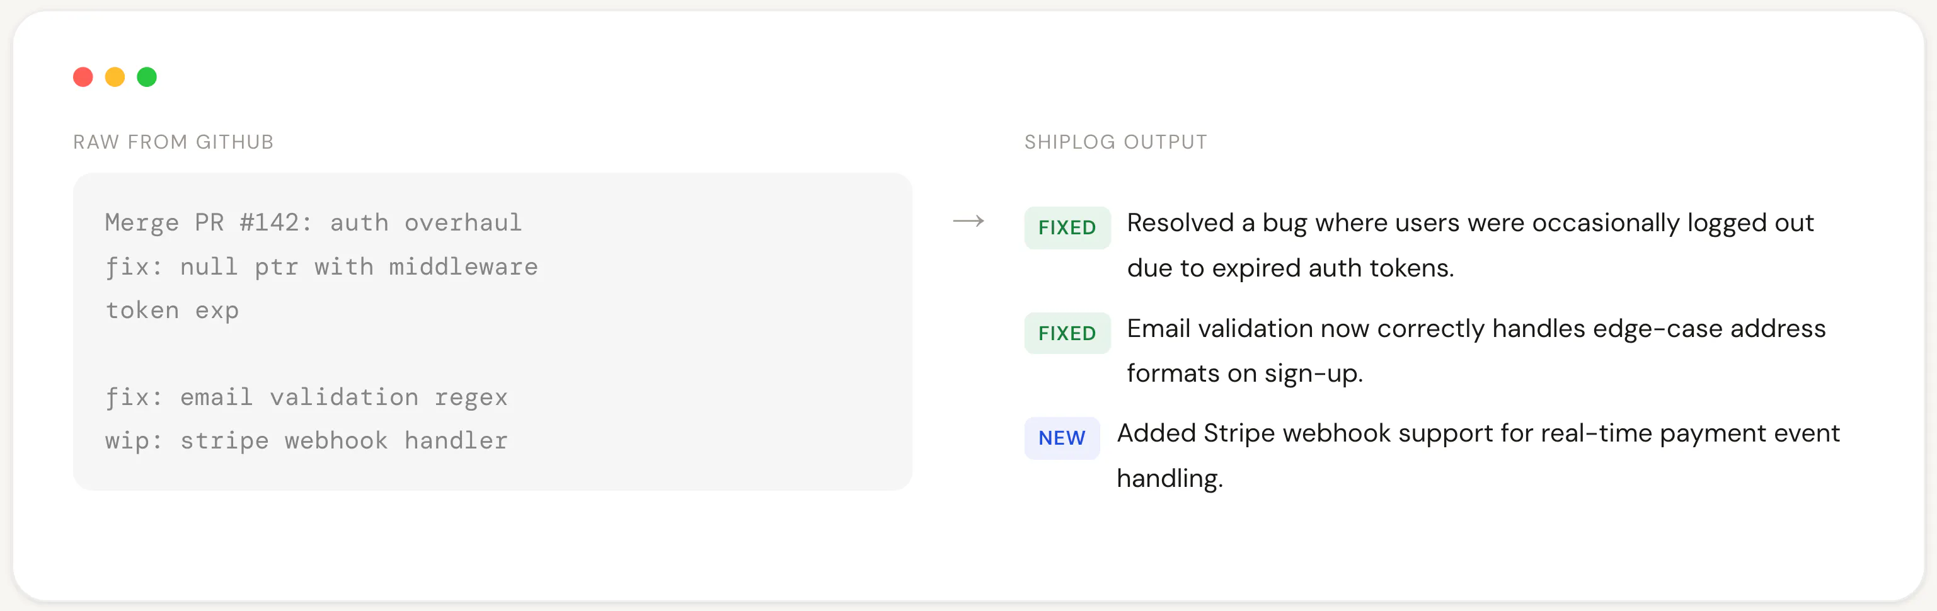Click the yellow minimize dot

115,77
